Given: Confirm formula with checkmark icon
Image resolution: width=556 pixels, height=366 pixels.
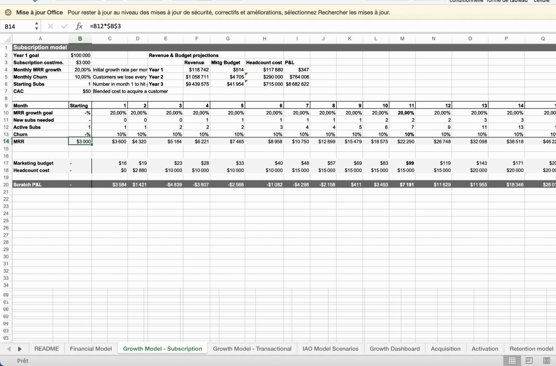Looking at the screenshot, I should (x=64, y=26).
